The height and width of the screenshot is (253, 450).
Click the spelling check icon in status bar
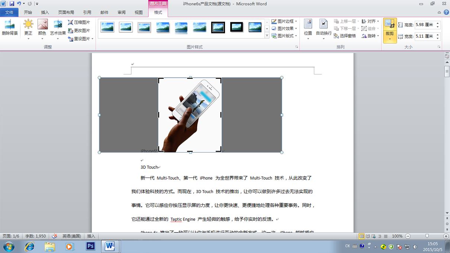pos(55,236)
